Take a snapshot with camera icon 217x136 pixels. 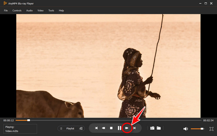152,128
